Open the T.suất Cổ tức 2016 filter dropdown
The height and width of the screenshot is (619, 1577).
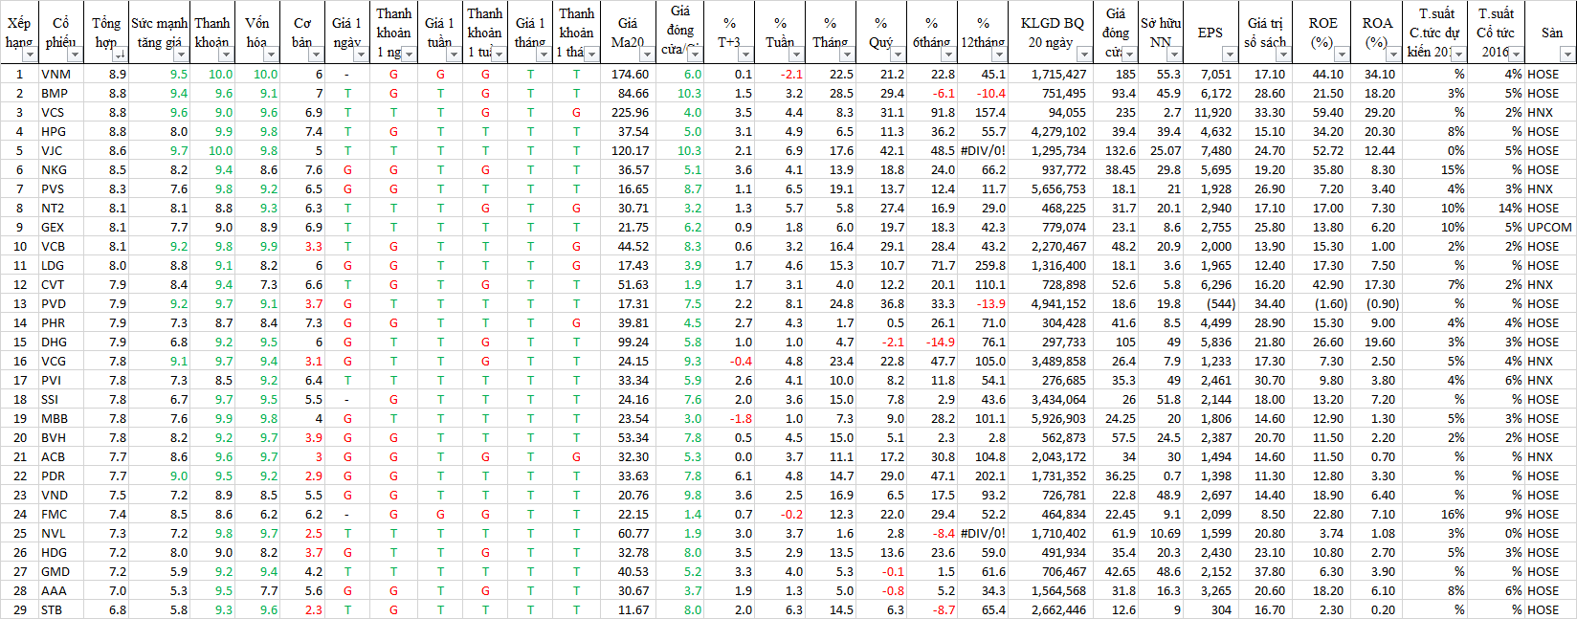[1516, 55]
